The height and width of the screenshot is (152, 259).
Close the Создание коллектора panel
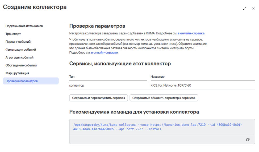coord(253,8)
